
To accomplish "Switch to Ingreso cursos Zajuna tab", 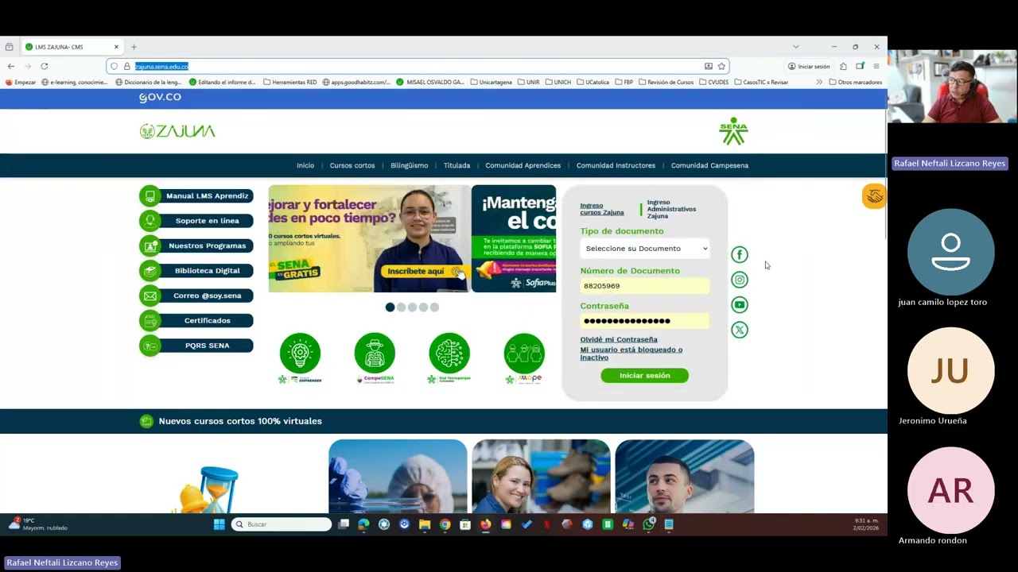I will (602, 209).
